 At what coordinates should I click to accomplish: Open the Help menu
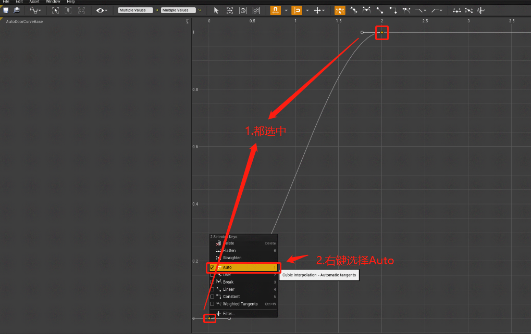point(71,2)
